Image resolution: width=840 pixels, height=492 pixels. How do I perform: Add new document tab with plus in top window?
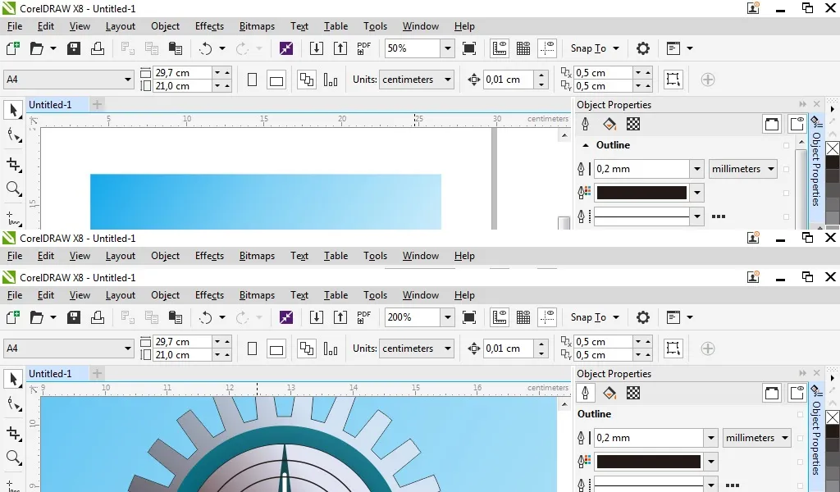[97, 104]
